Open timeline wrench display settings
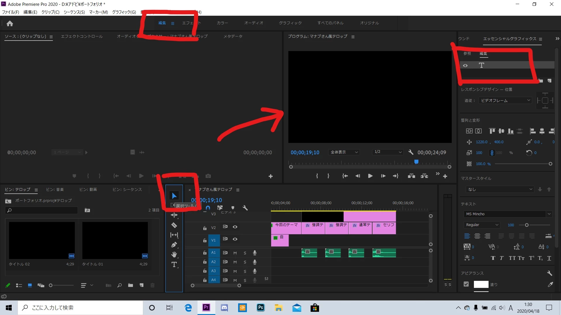This screenshot has width=561, height=315. coord(245,208)
